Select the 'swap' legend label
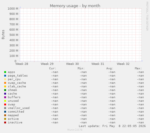 (11, 104)
